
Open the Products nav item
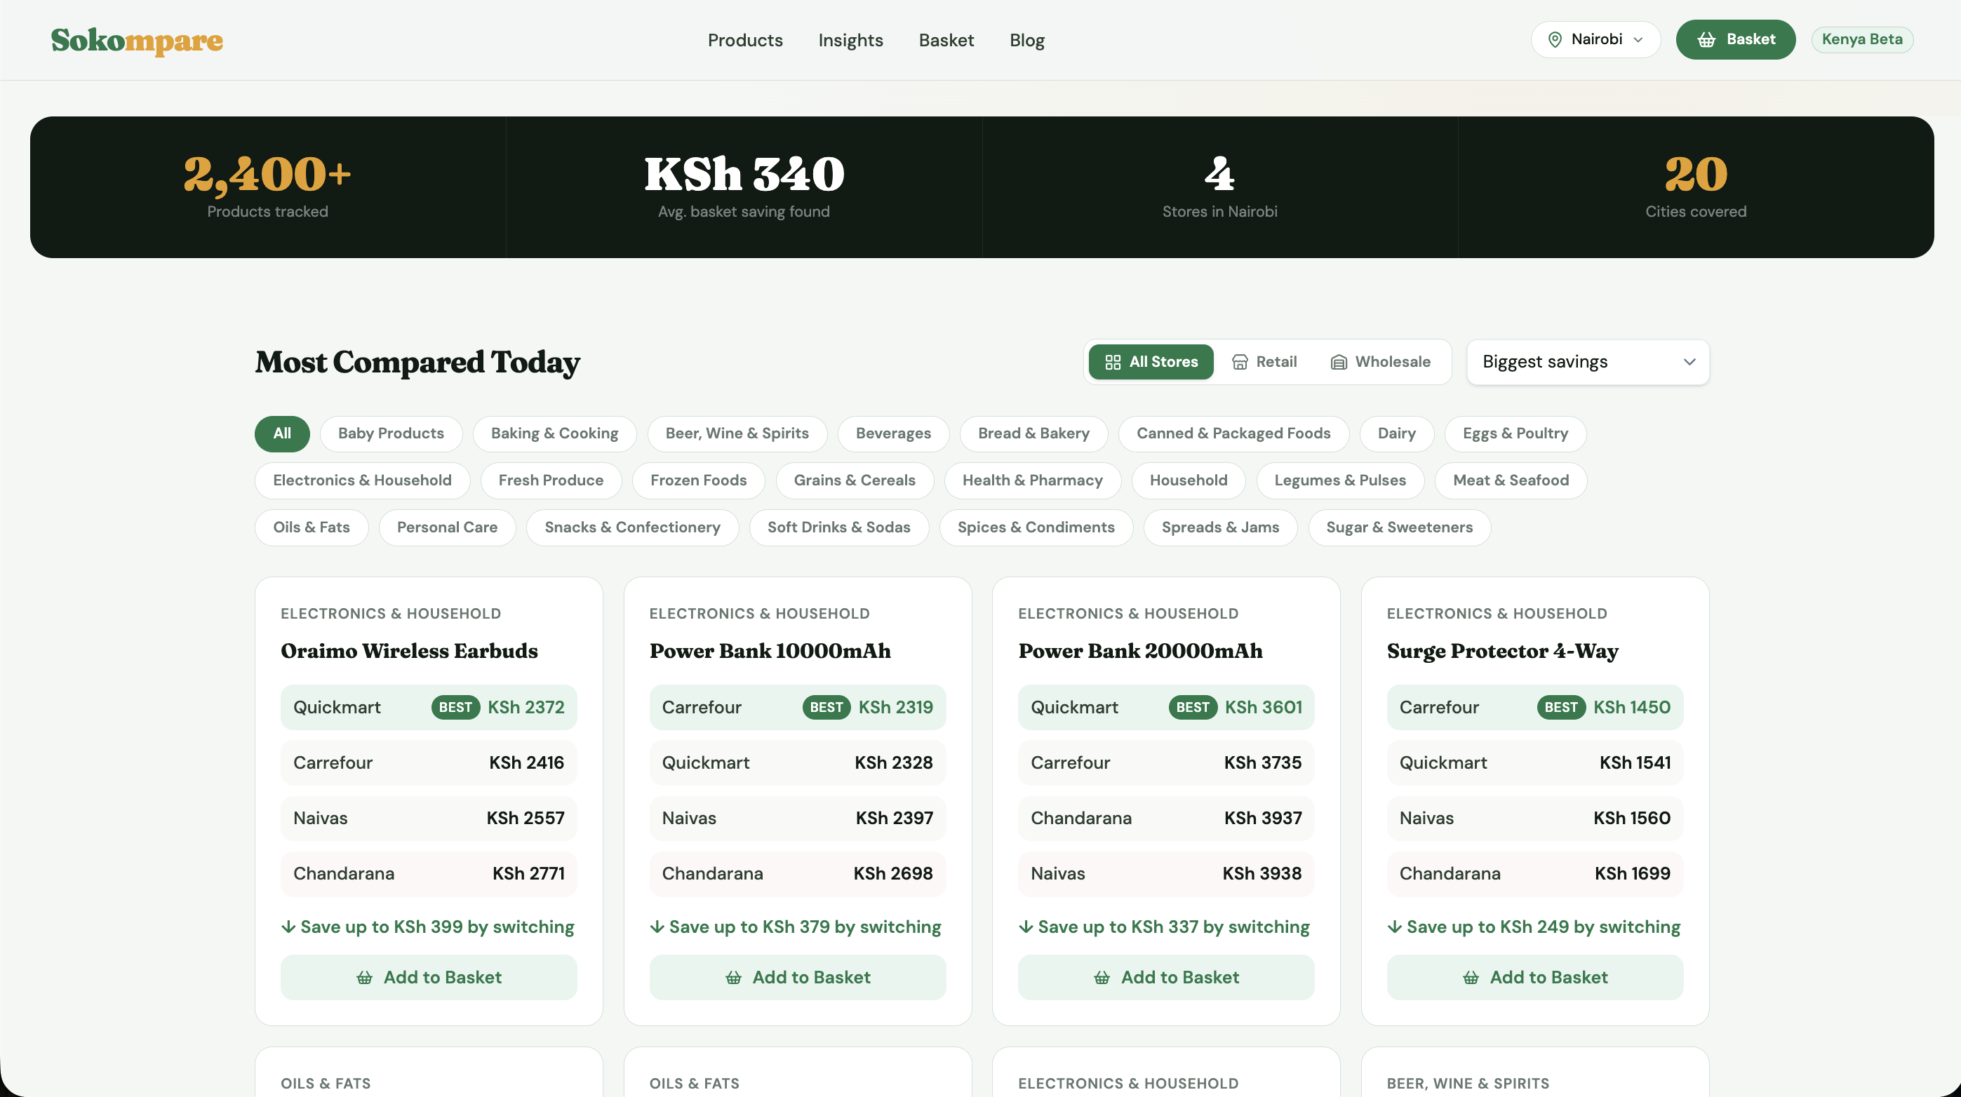pyautogui.click(x=745, y=41)
